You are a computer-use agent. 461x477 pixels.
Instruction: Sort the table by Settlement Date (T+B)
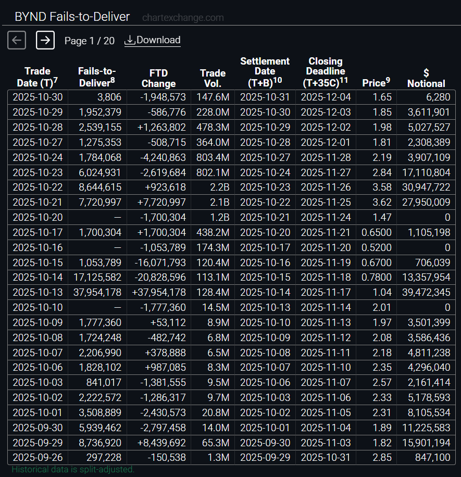(265, 72)
